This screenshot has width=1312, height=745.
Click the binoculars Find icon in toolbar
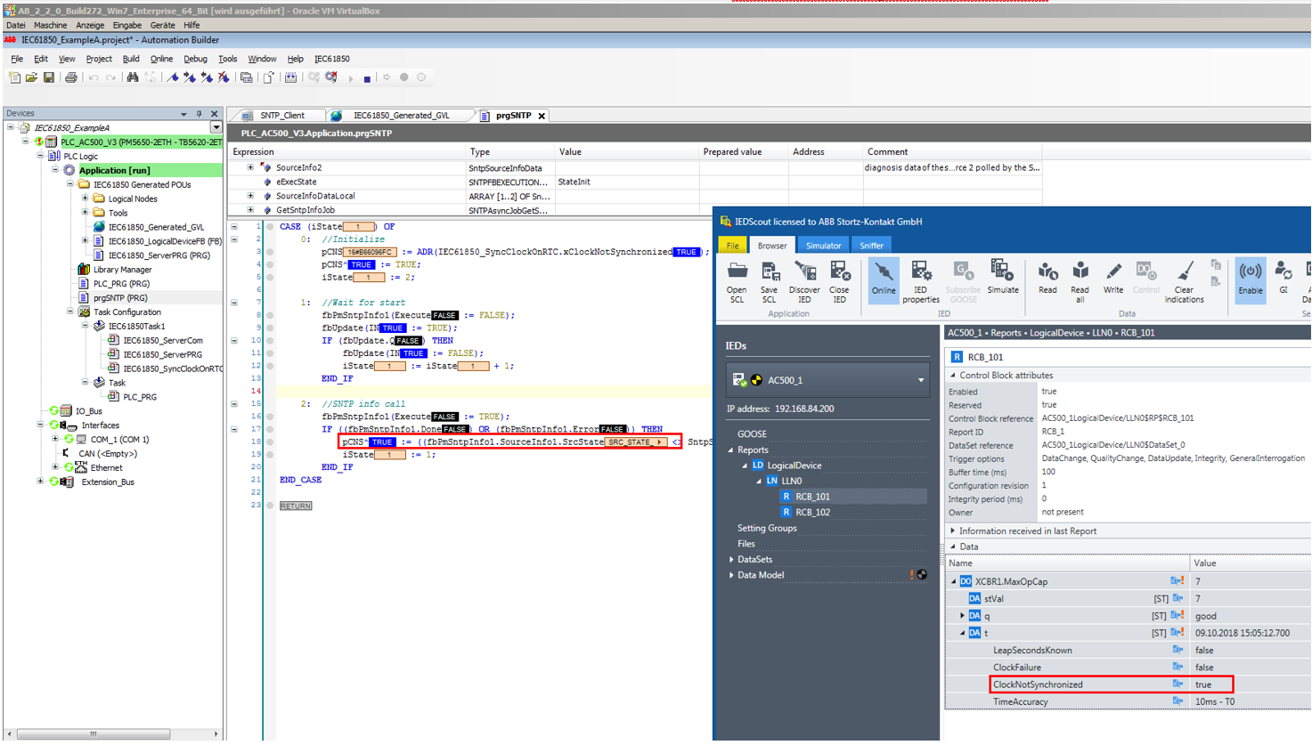pos(133,78)
